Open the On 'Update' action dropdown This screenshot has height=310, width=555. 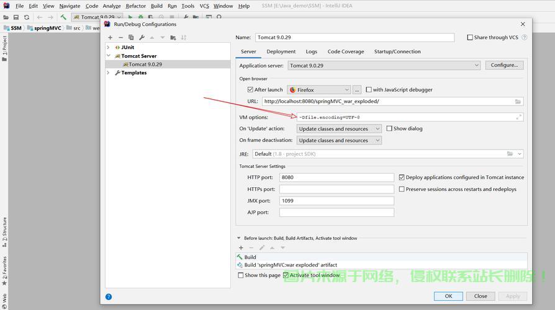339,129
